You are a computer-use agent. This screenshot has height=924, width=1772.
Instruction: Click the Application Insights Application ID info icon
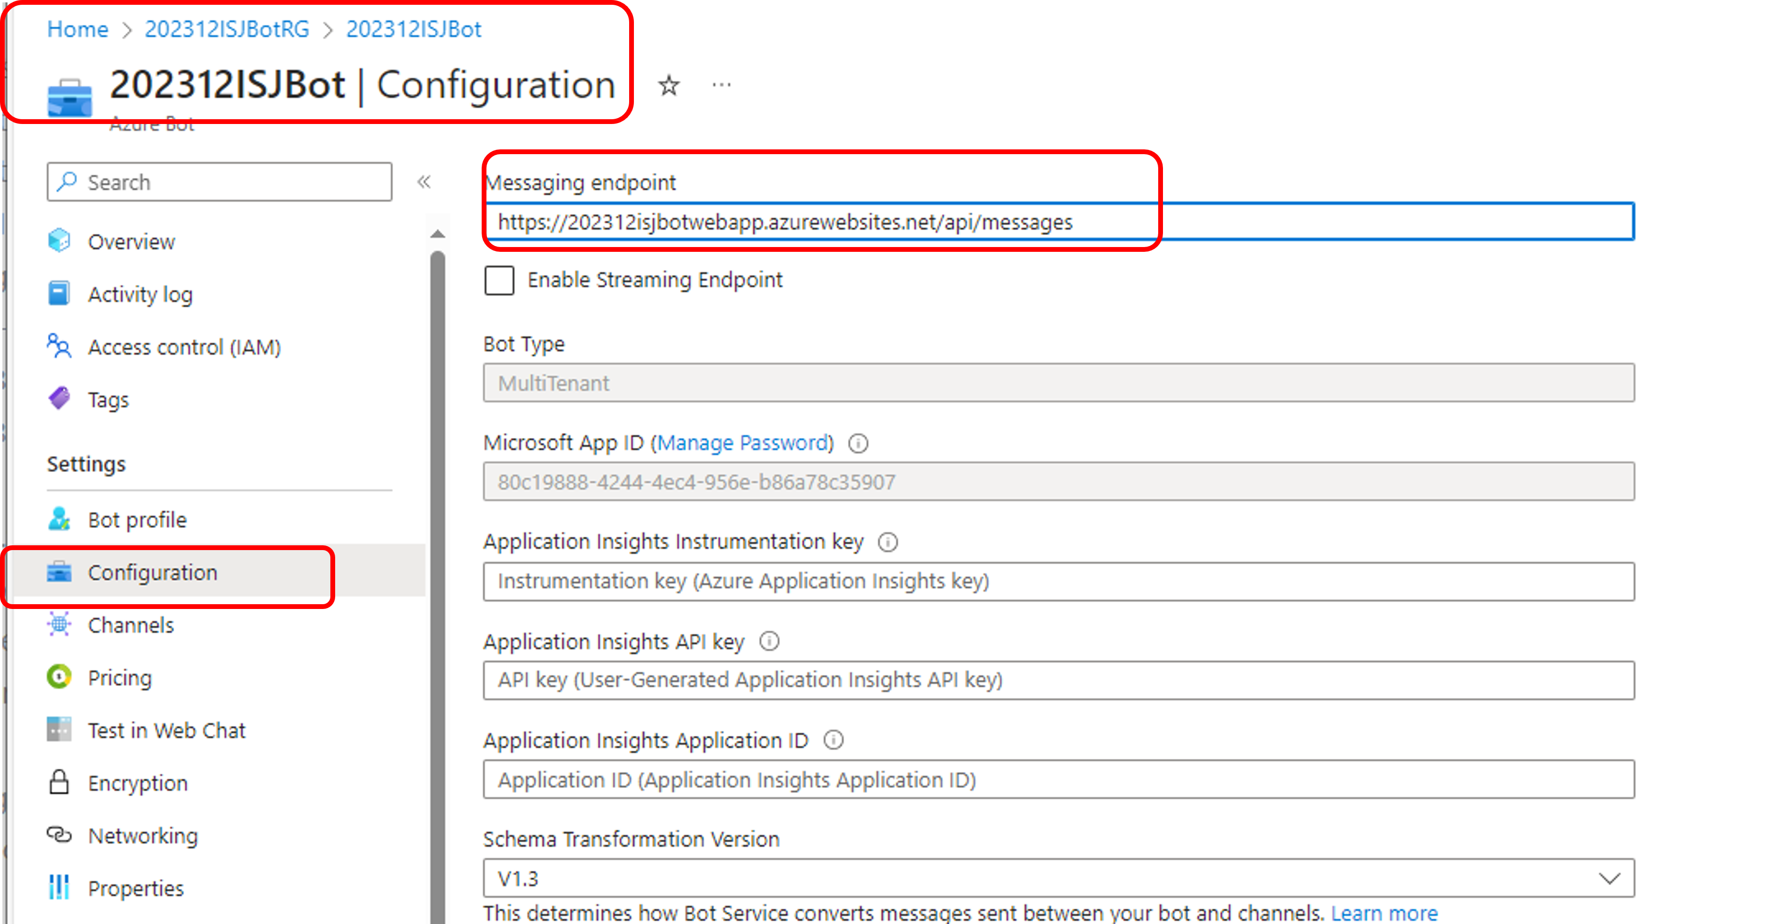point(833,740)
